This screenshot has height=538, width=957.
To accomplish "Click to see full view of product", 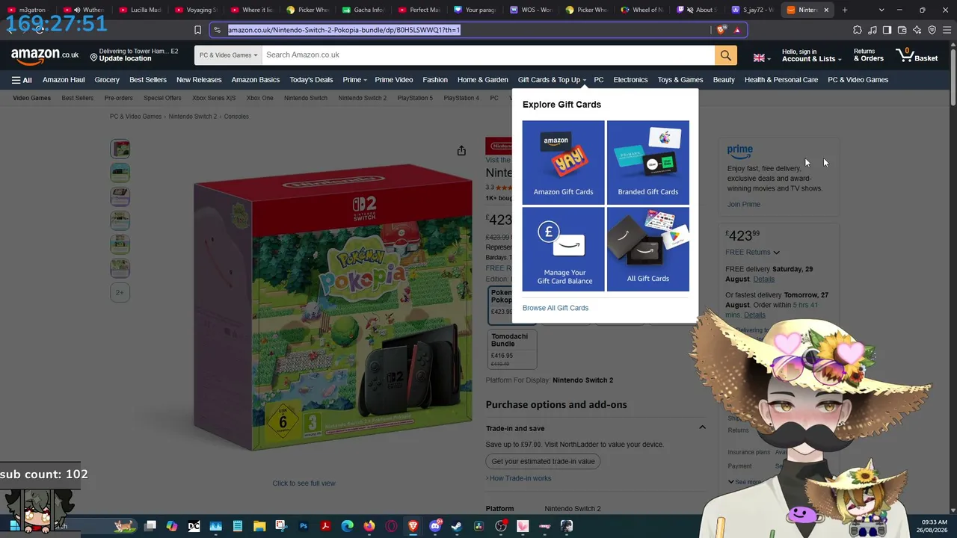I will [304, 483].
